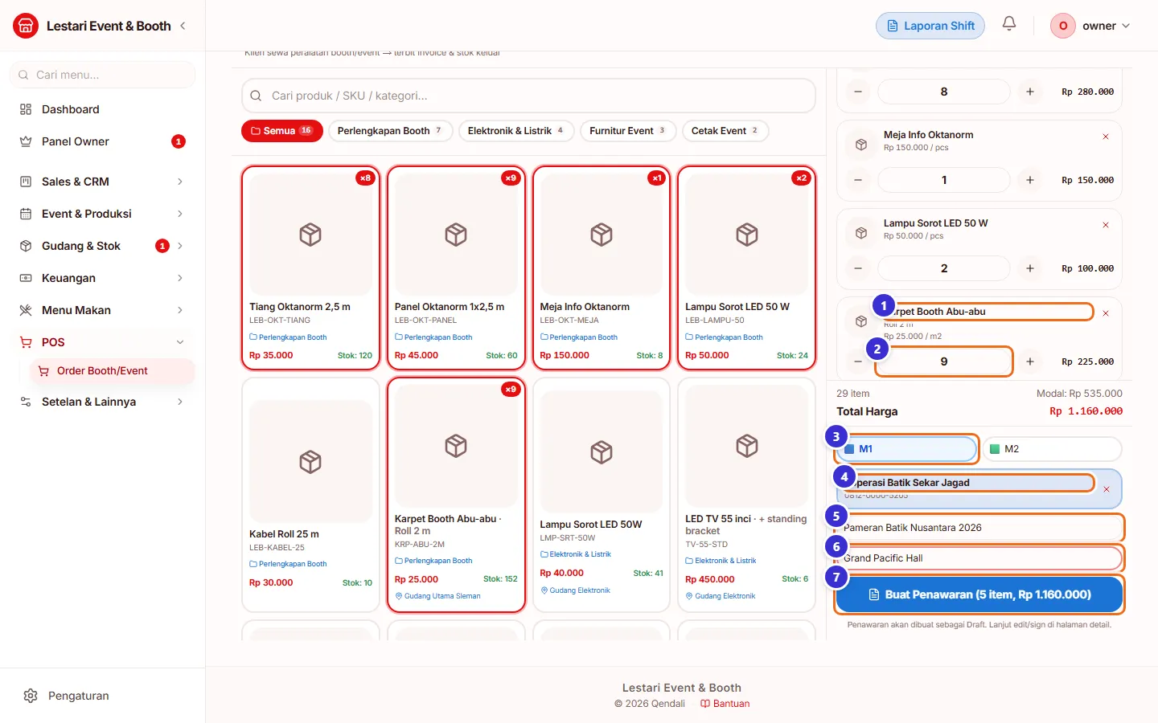Add LED TV 55 inci product card
1158x723 pixels.
(x=747, y=495)
